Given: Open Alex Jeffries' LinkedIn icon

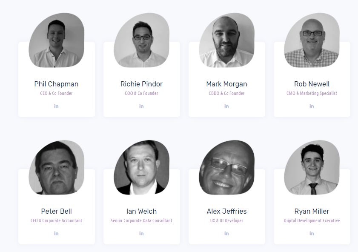Looking at the screenshot, I should pos(226,233).
